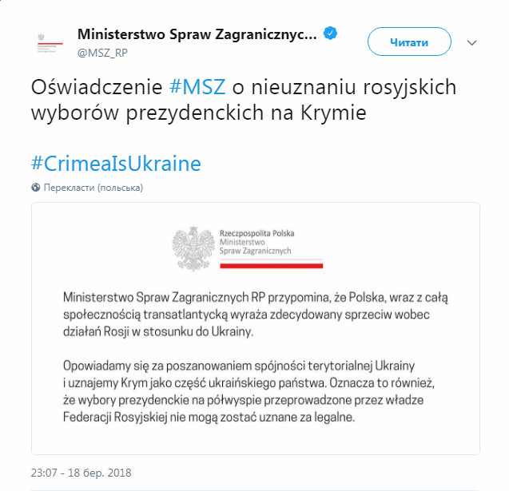Open the MSZ profile avatar
Screen dimensions: 509x491
coord(50,42)
